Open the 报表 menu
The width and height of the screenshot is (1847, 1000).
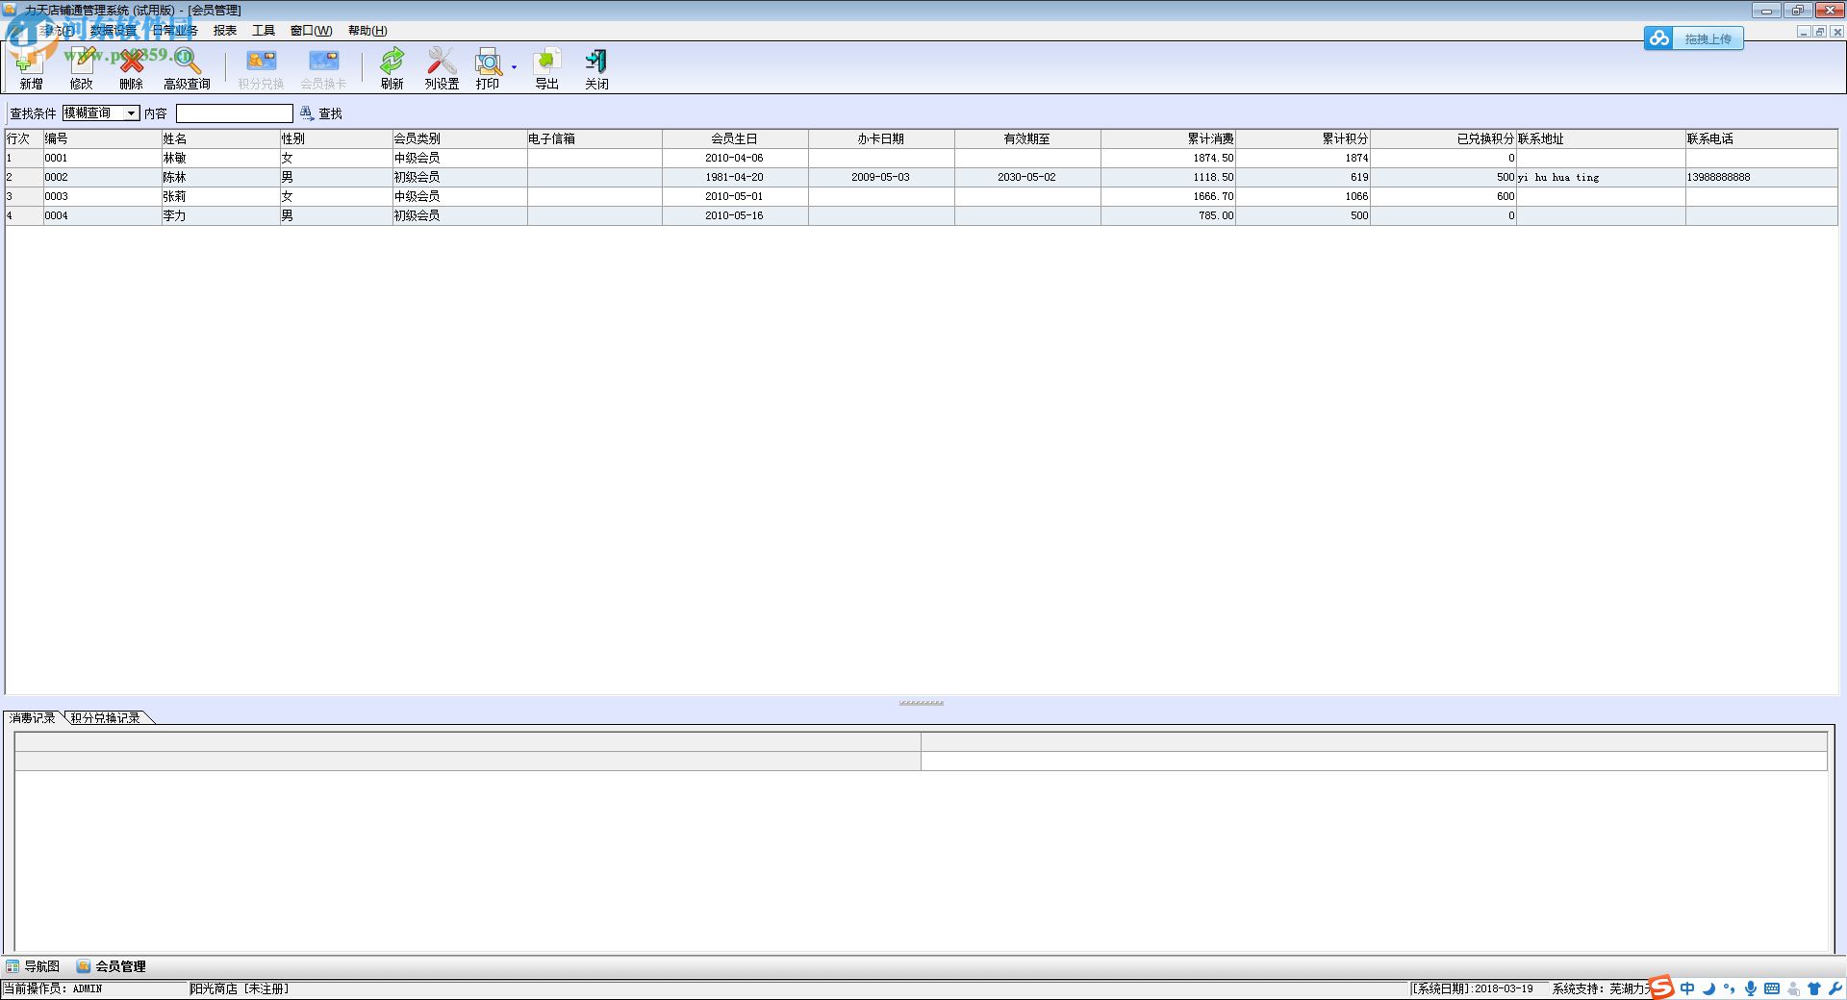(225, 31)
